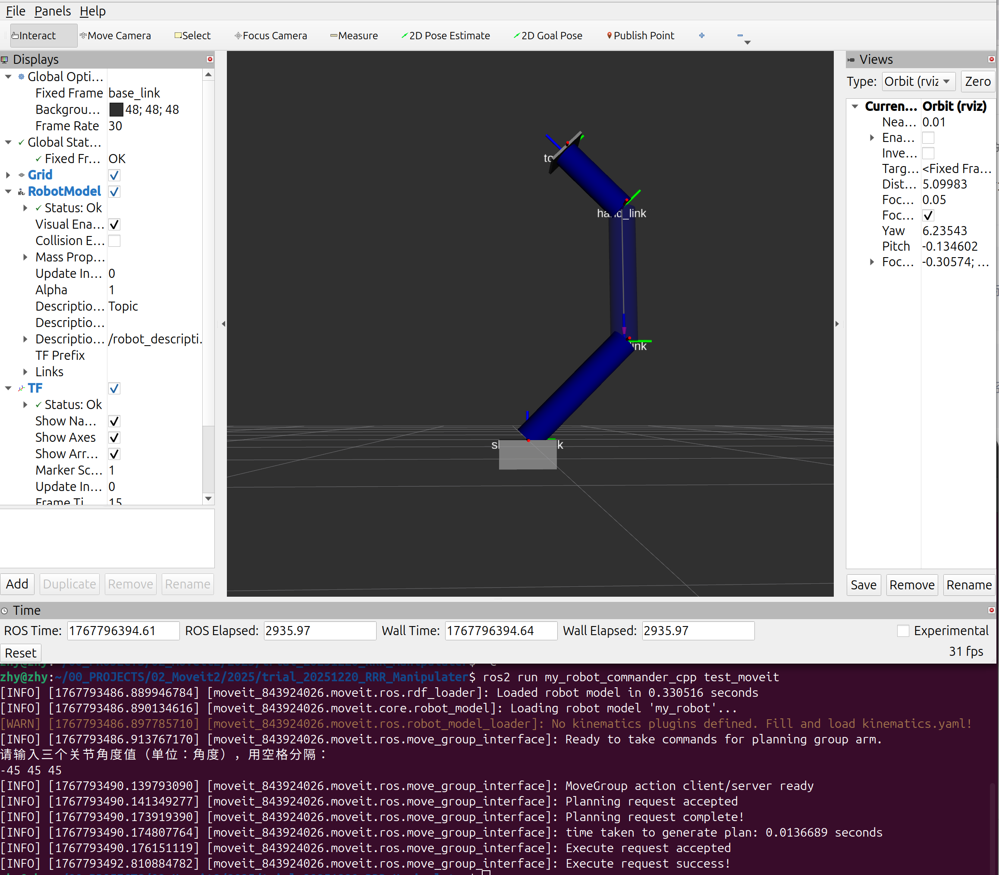Activate the Move Camera tool
Image resolution: width=999 pixels, height=875 pixels.
point(115,36)
